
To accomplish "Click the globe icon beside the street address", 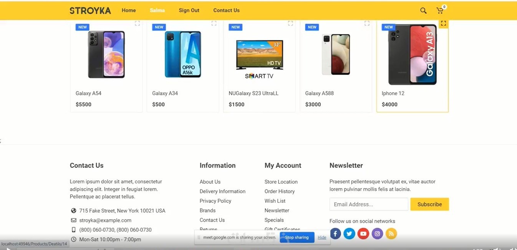I will click(x=74, y=210).
